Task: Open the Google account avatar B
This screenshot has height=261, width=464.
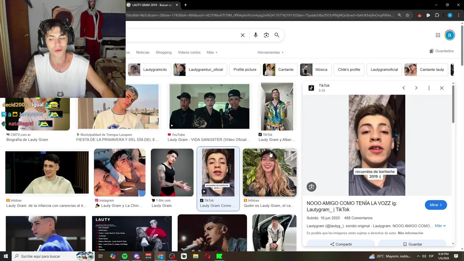Action: [x=449, y=35]
